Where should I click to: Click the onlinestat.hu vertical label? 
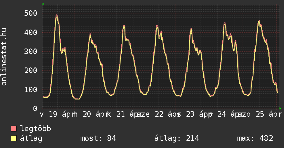point(4,57)
